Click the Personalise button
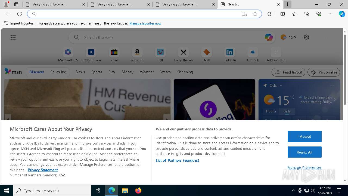 click(324, 72)
